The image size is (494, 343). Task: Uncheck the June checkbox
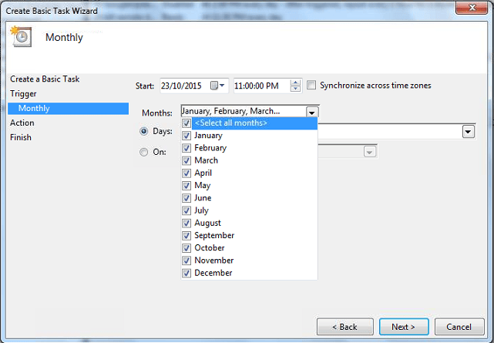point(187,198)
